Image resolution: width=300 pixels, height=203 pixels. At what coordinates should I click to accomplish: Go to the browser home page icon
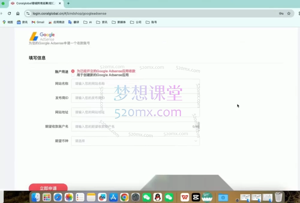click(18, 14)
